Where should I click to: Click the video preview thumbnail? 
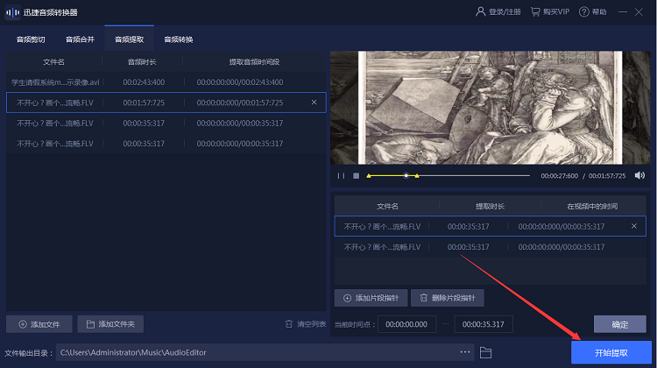(x=491, y=108)
